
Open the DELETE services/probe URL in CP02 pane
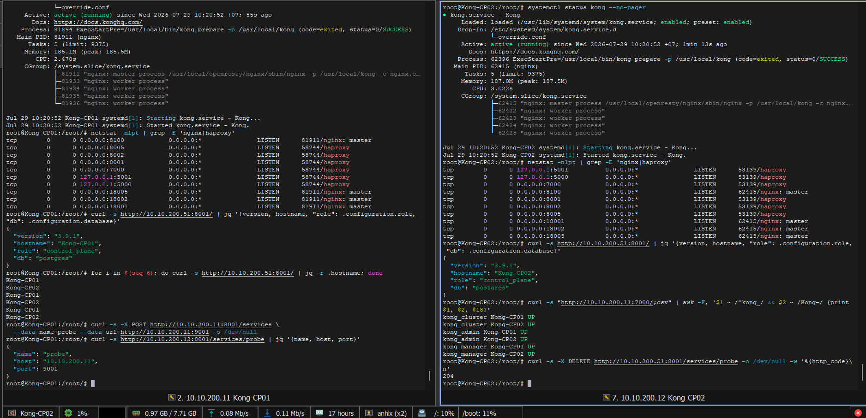coord(666,361)
